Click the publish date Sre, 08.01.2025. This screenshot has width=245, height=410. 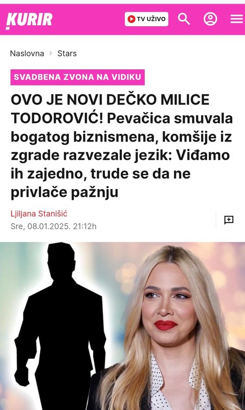[x=40, y=227]
